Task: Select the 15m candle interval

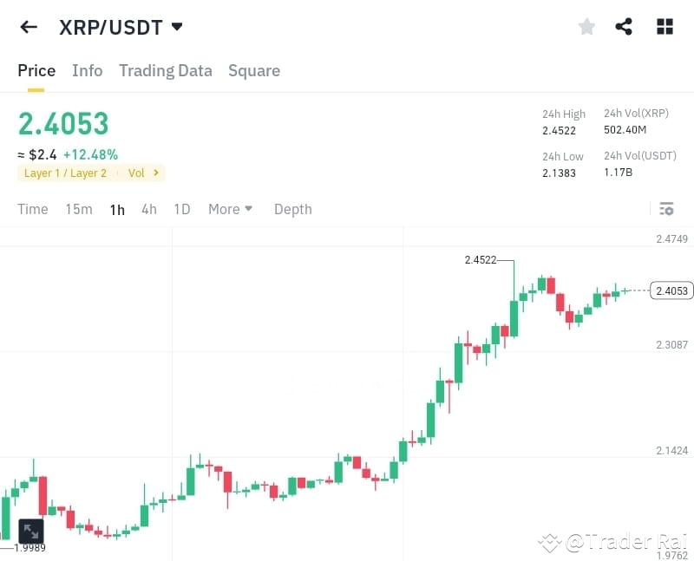Action: pyautogui.click(x=78, y=209)
